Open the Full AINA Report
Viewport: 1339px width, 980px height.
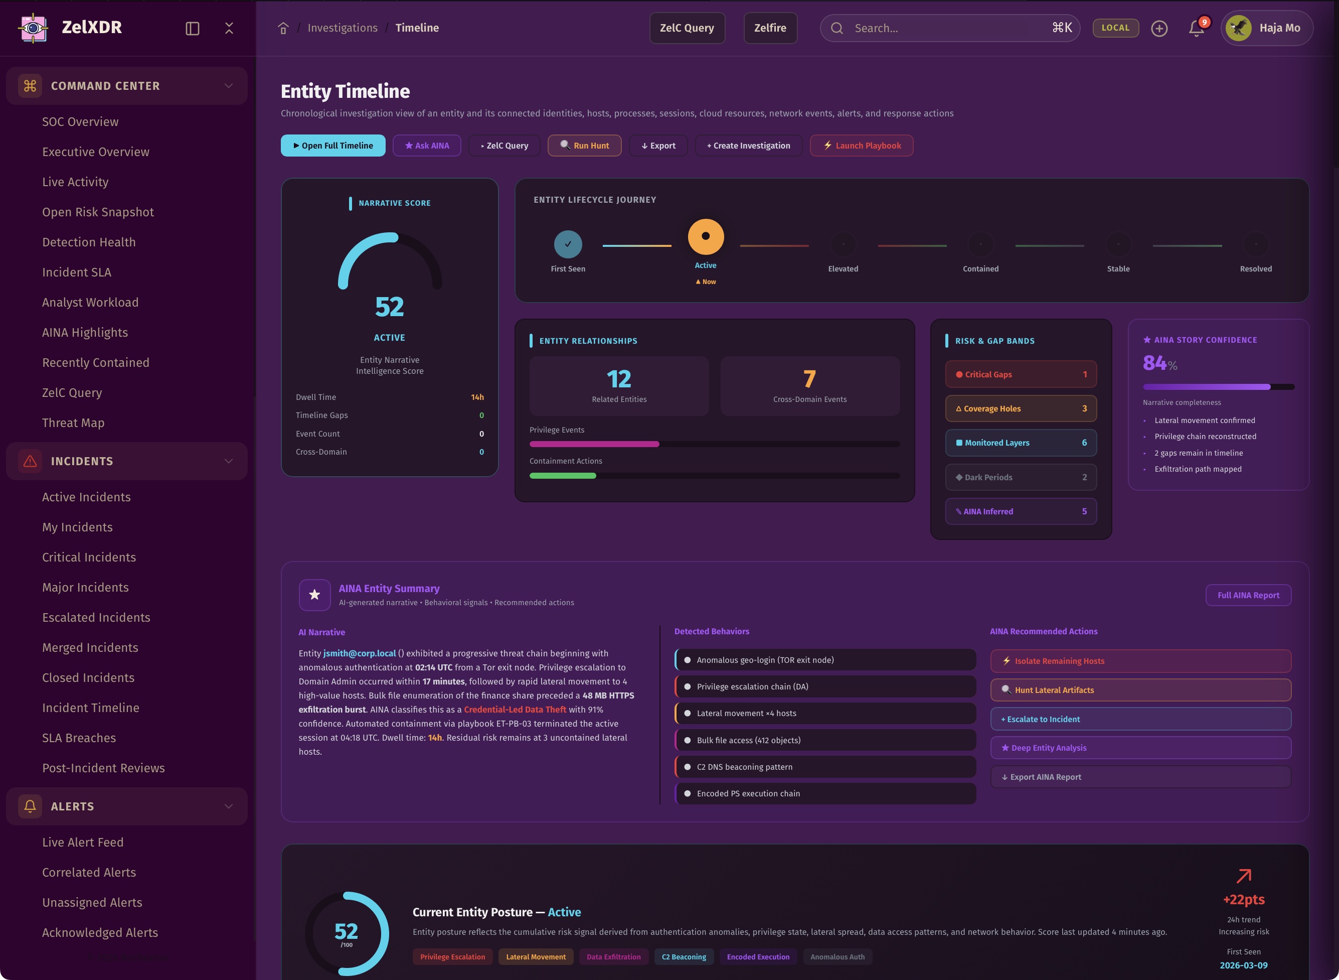(1248, 595)
